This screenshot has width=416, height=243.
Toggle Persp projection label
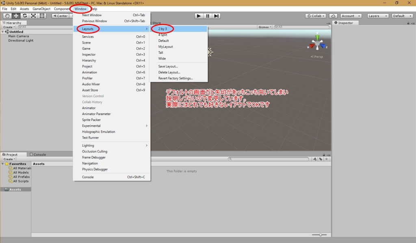tap(317, 57)
